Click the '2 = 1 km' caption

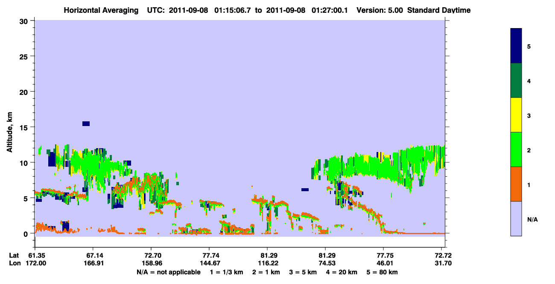266,272
